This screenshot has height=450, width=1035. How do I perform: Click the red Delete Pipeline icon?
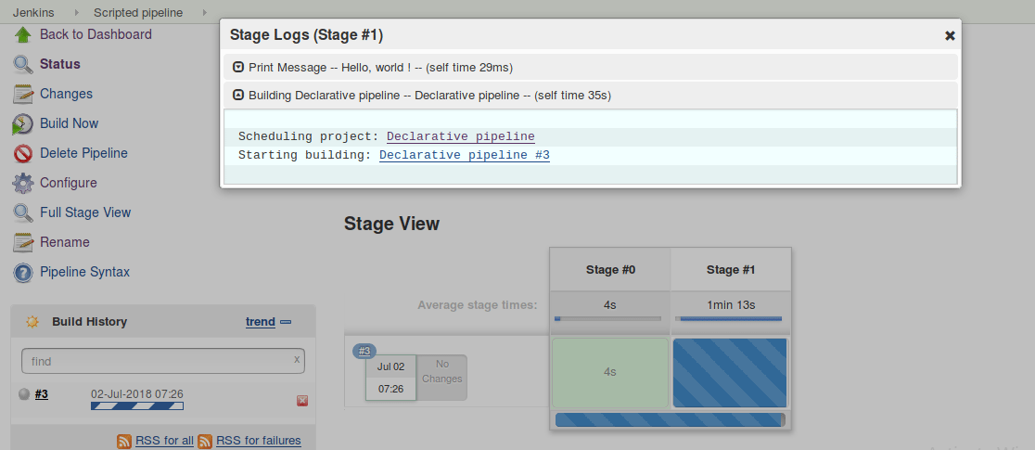(x=22, y=154)
